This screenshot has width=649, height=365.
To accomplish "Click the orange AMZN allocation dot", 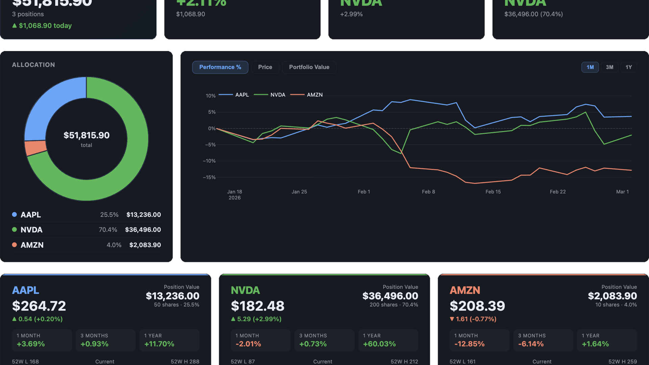I will 15,245.
